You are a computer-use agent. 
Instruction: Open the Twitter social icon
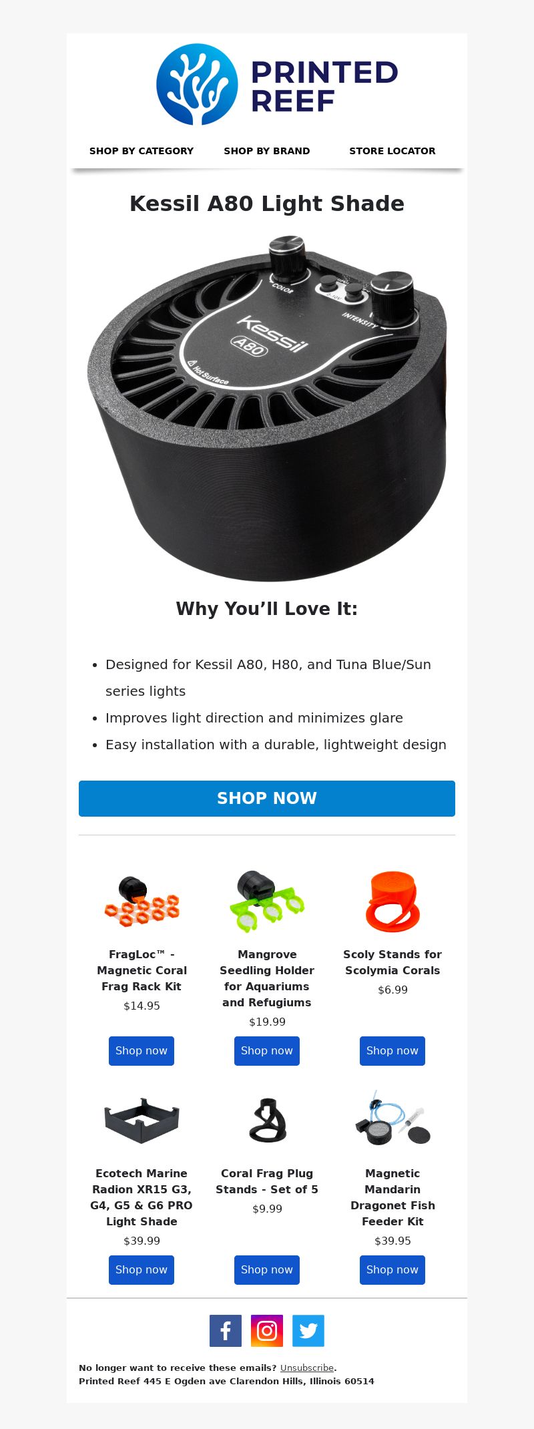pos(308,1331)
